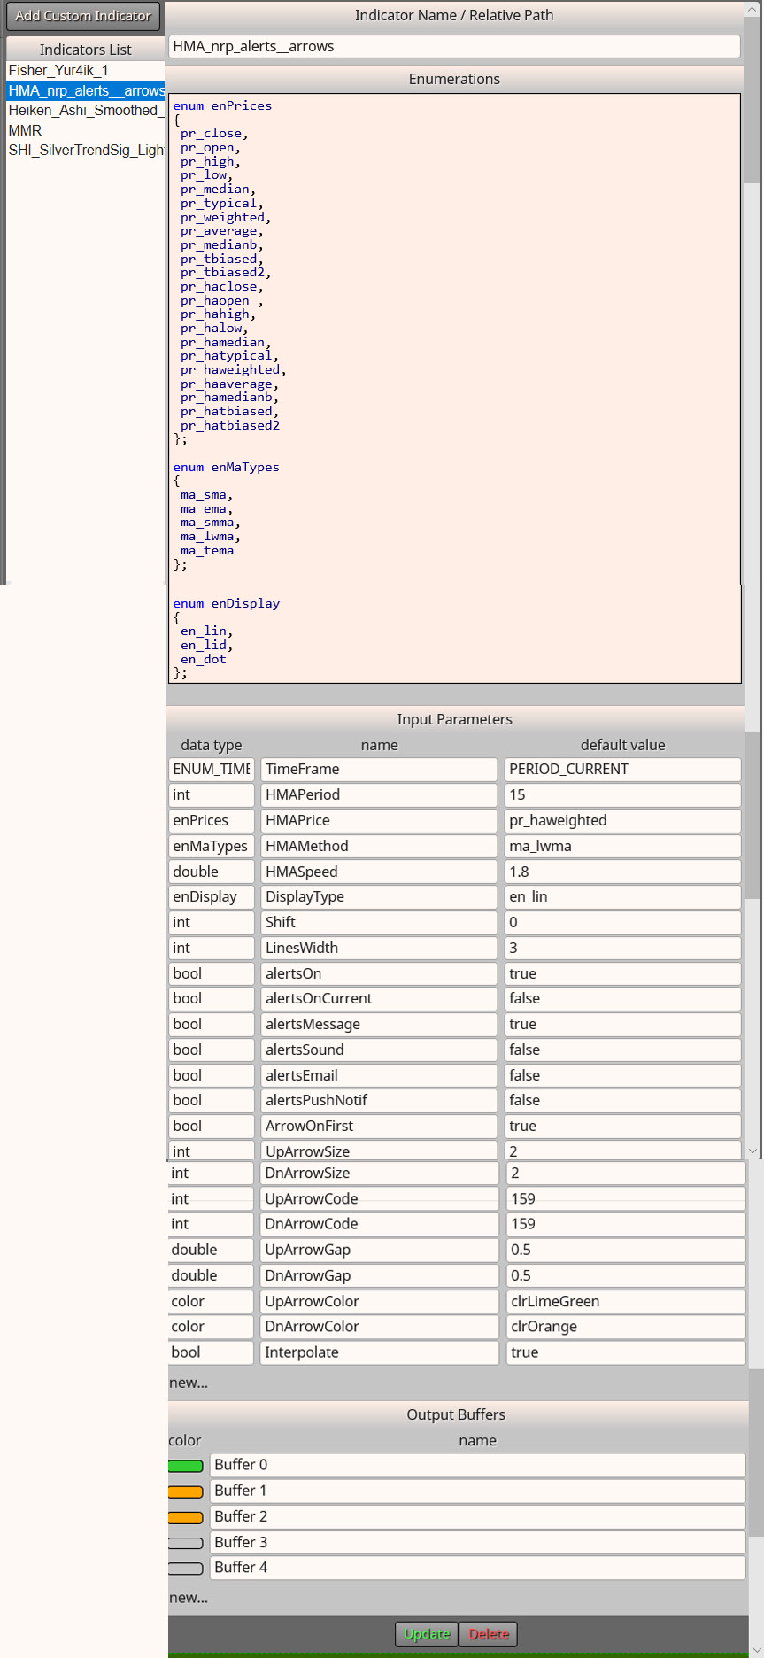Viewport: 764px width, 1658px height.
Task: Edit the Buffer 1 name field
Action: (477, 1491)
